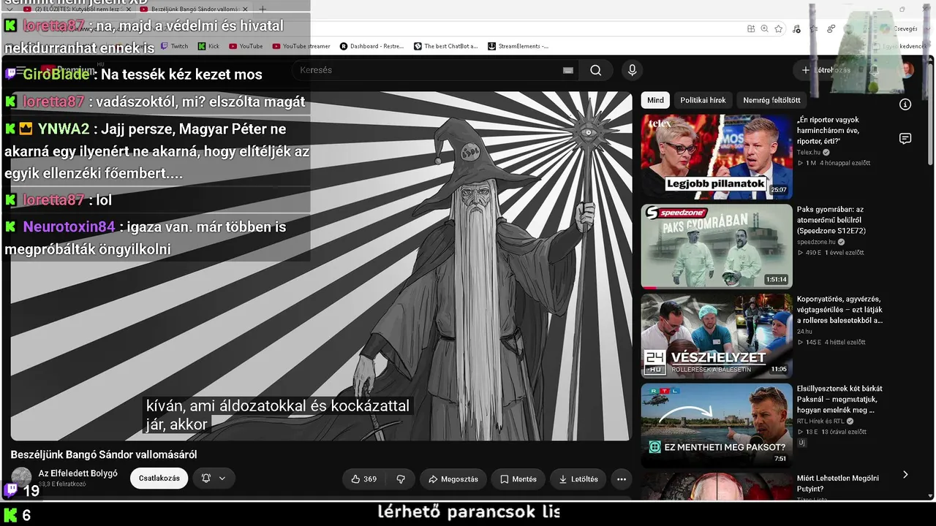936x526 pixels.
Task: Save the video with Mentés button
Action: (x=518, y=479)
